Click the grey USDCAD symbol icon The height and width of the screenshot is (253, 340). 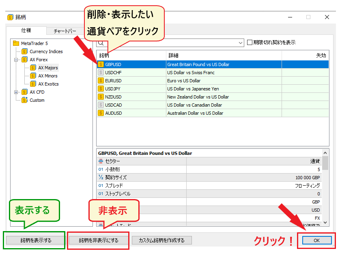click(x=101, y=105)
